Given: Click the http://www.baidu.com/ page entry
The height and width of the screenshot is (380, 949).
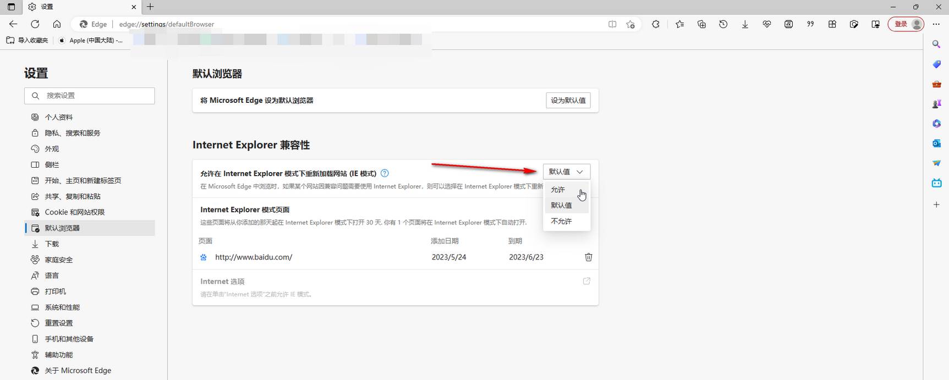Looking at the screenshot, I should point(254,257).
